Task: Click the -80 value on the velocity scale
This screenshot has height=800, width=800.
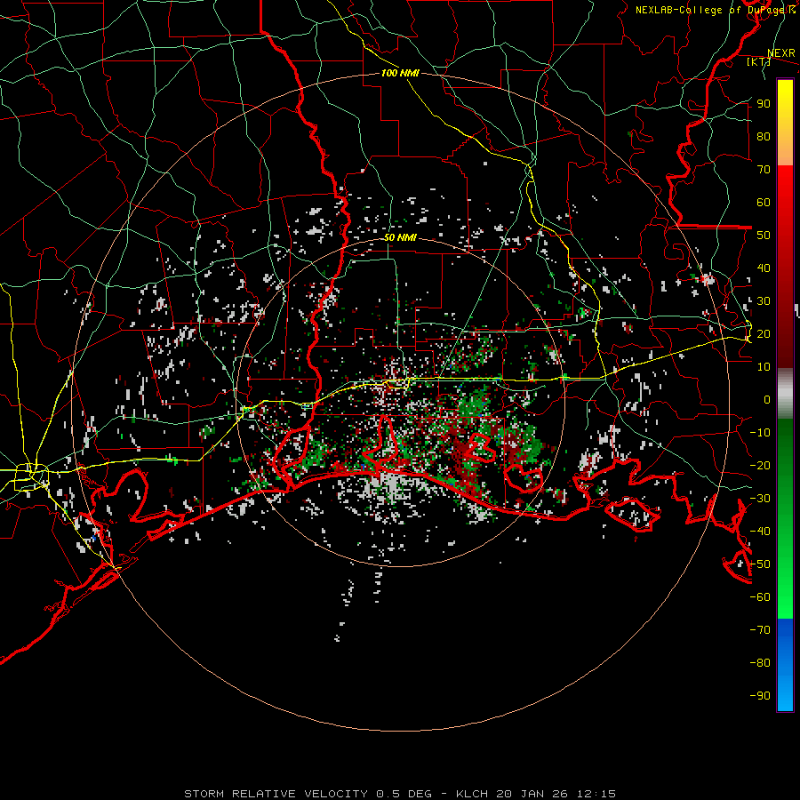Action: [x=760, y=663]
